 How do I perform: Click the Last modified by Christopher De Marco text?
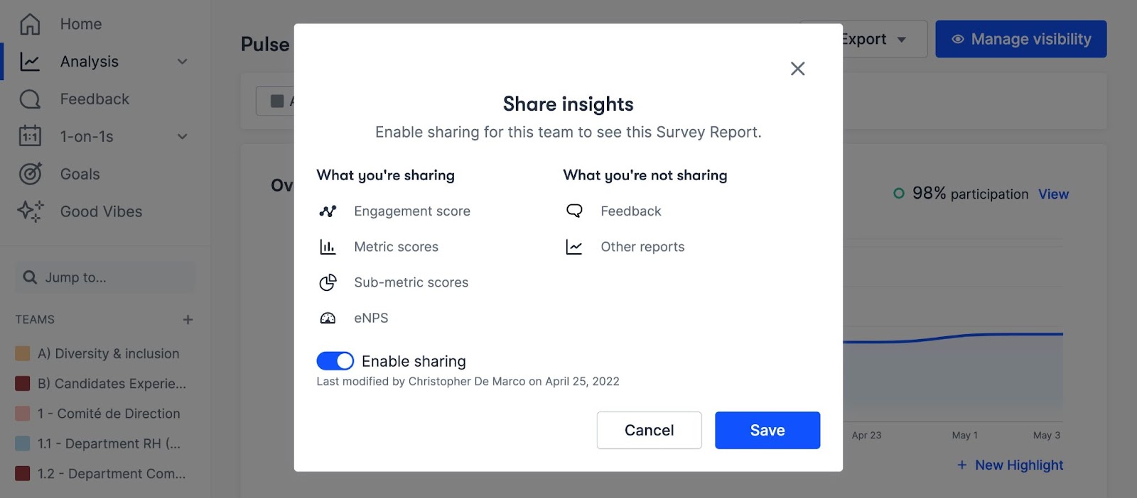468,382
